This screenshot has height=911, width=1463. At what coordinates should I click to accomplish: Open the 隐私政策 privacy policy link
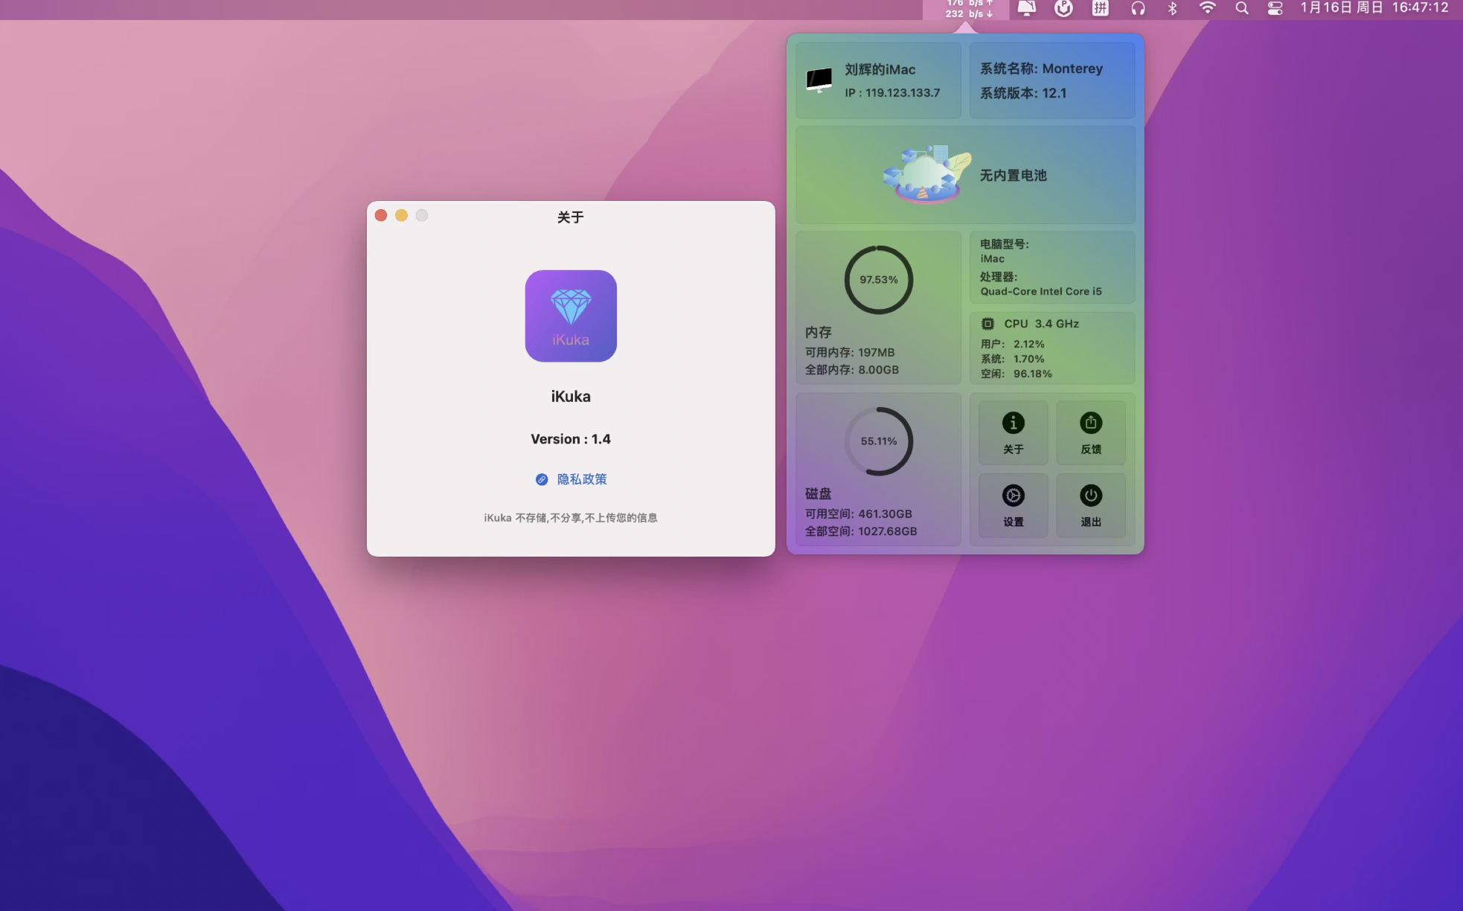(581, 479)
